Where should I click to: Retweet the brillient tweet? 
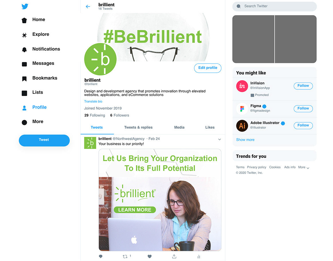125,256
